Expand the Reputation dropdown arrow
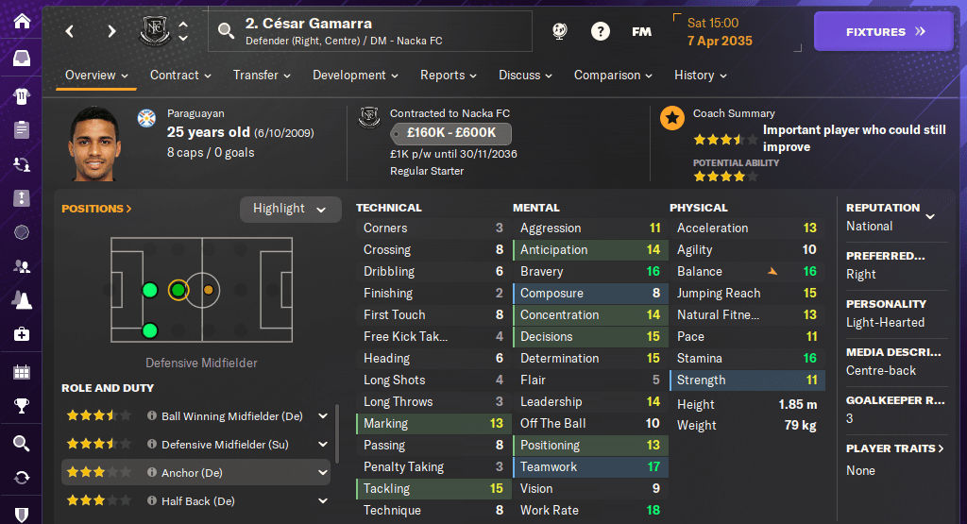The image size is (967, 524). point(930,216)
